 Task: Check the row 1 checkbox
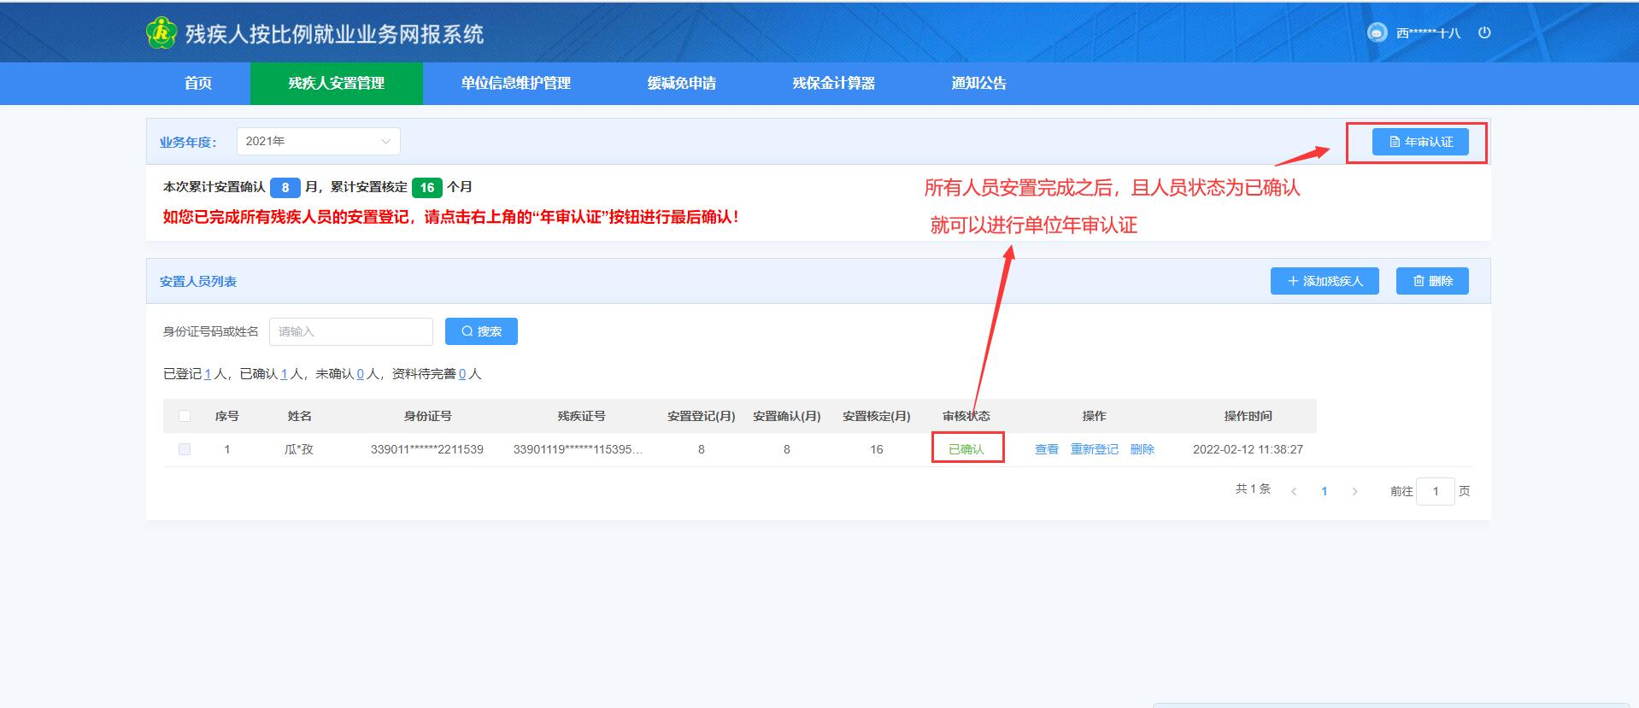(185, 449)
